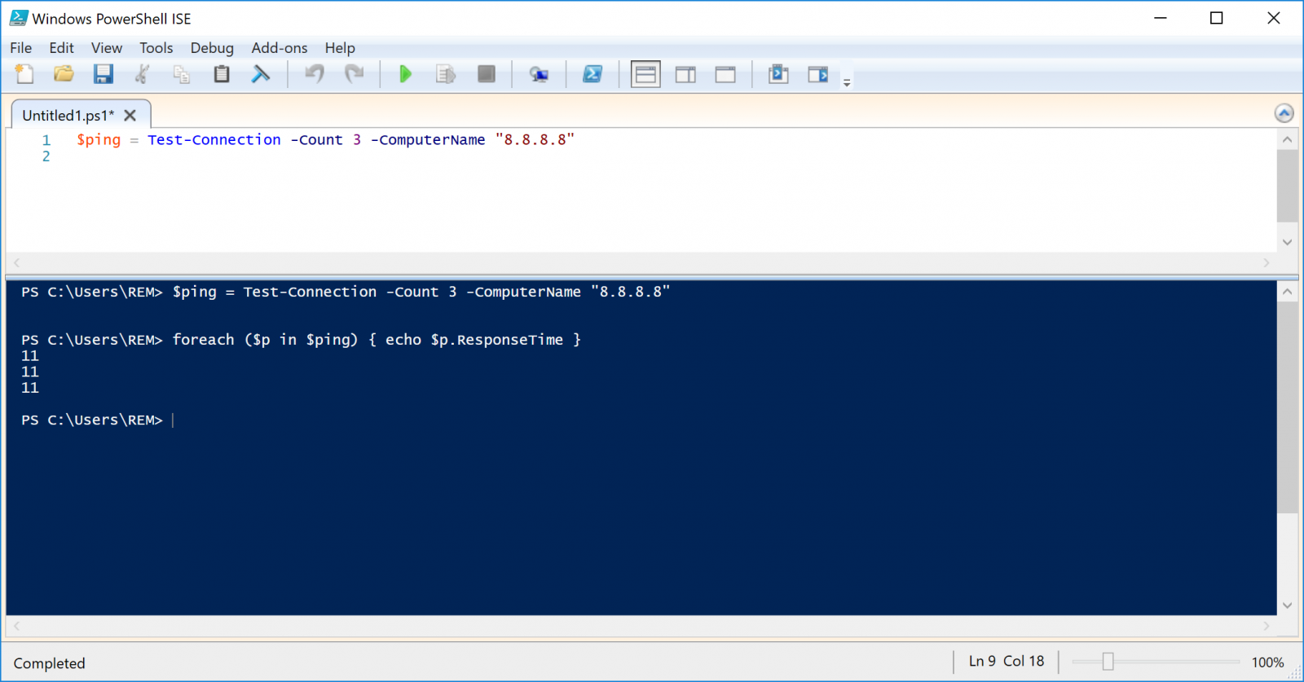
Task: Script pane horizontal scroll left arrow
Action: [16, 262]
